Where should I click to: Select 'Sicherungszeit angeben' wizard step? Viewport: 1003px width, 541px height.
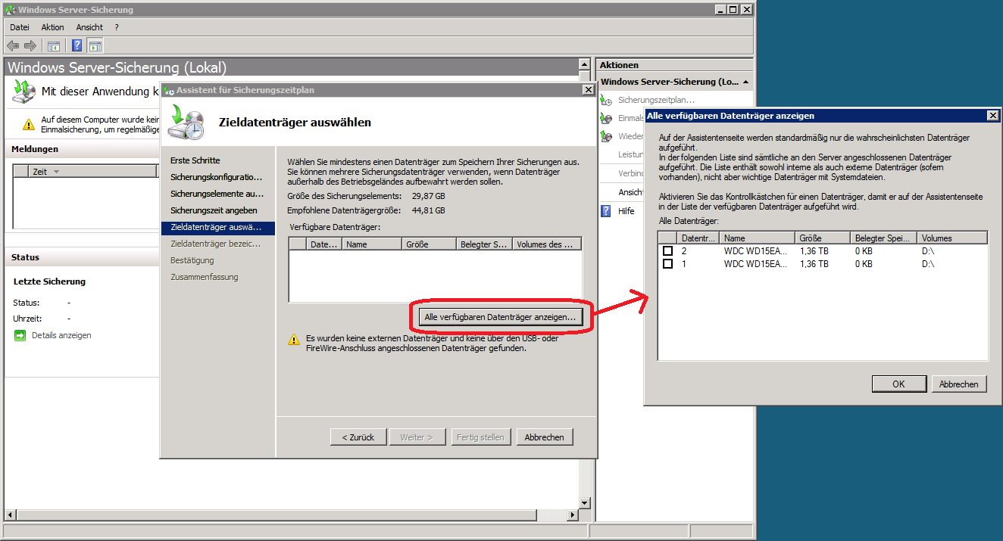214,210
